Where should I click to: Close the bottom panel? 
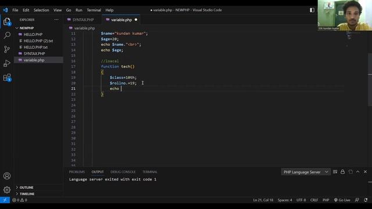pyautogui.click(x=366, y=172)
